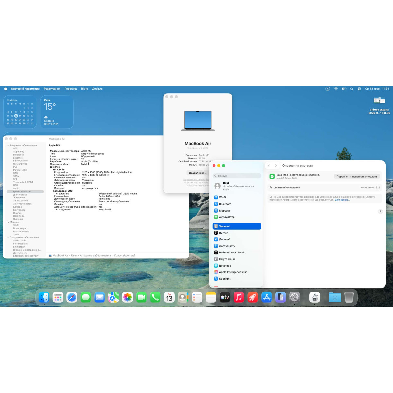This screenshot has width=393, height=393.
Task: Collapse Програмне забезпечення tree section
Action: tap(8, 238)
